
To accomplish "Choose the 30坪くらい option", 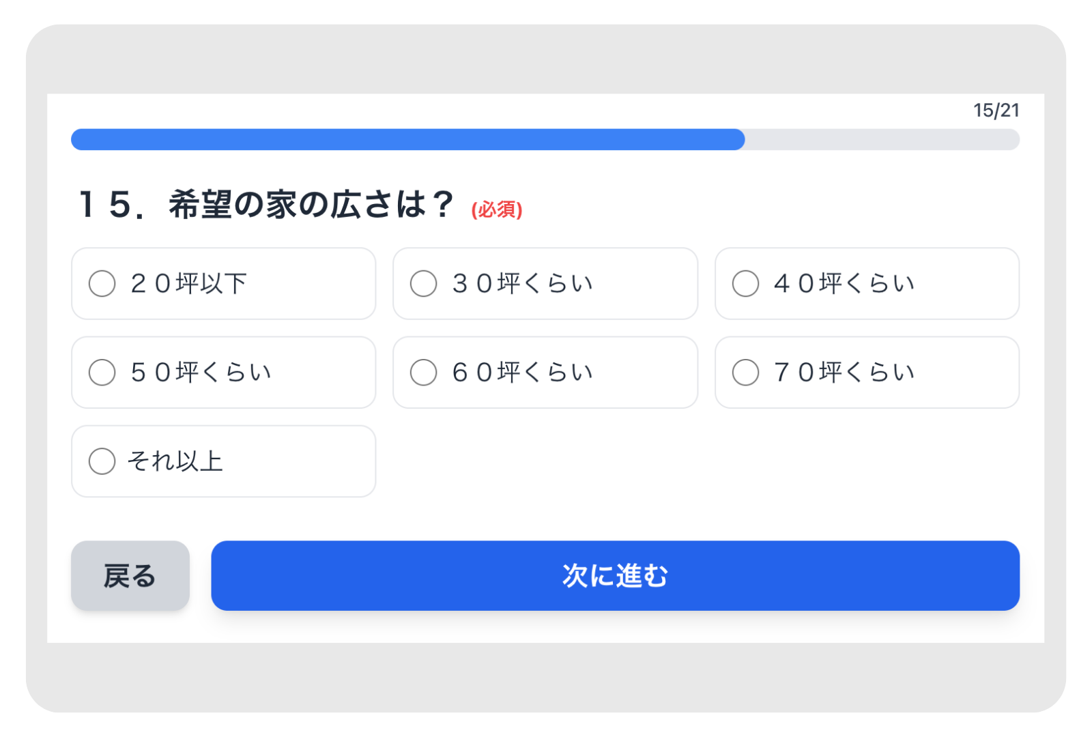I will [424, 283].
